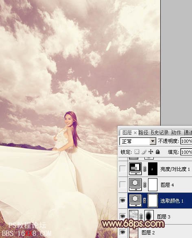
Task: Select the 图层 2 layer name
Action: (148, 233)
